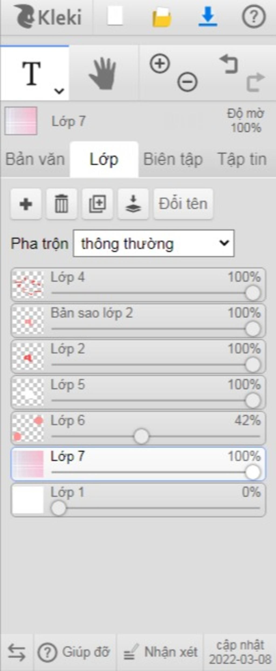276x671 pixels.
Task: Open the Pha trộn blend mode dropdown
Action: [x=154, y=243]
